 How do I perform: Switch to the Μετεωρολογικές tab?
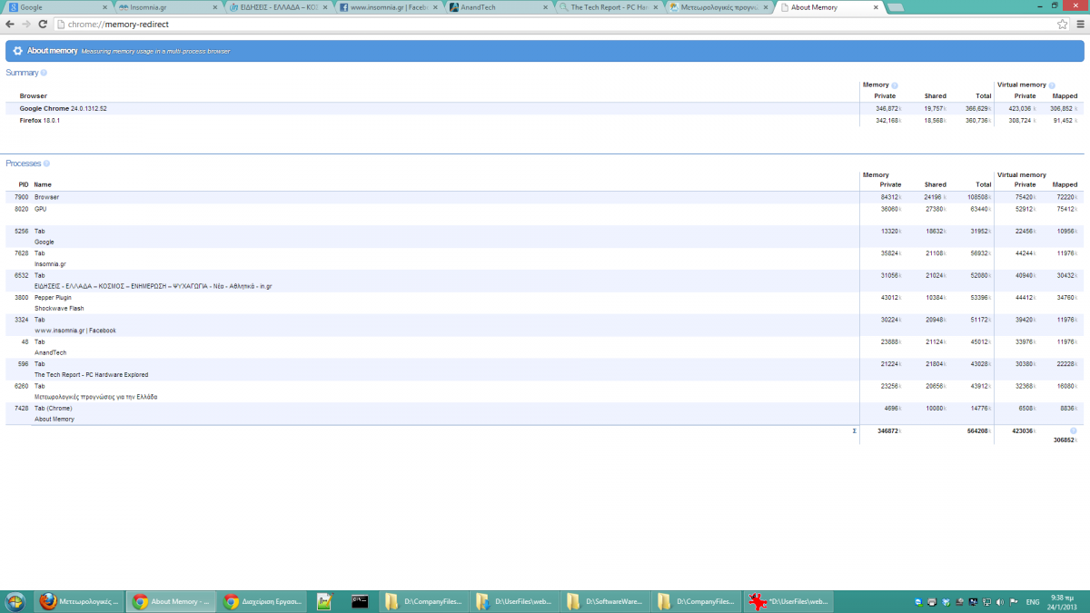pos(718,7)
